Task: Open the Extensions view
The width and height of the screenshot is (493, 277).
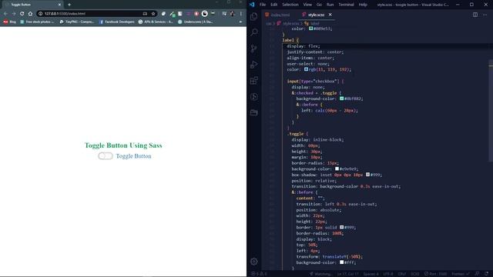Action: click(254, 80)
